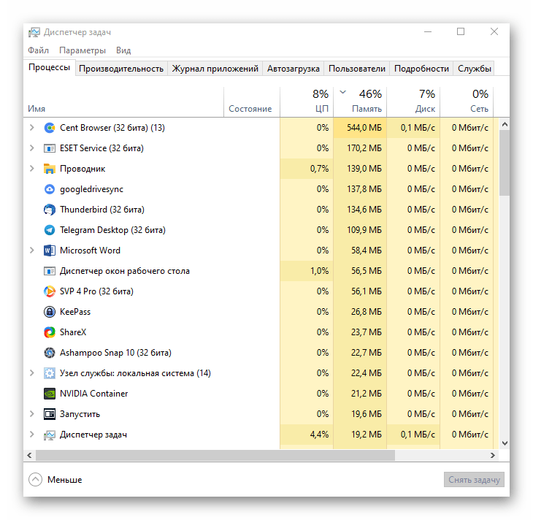Click the ESET Service process icon

pyautogui.click(x=50, y=148)
